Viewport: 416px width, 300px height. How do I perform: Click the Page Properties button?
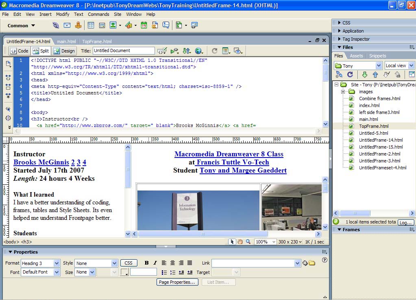tap(177, 282)
